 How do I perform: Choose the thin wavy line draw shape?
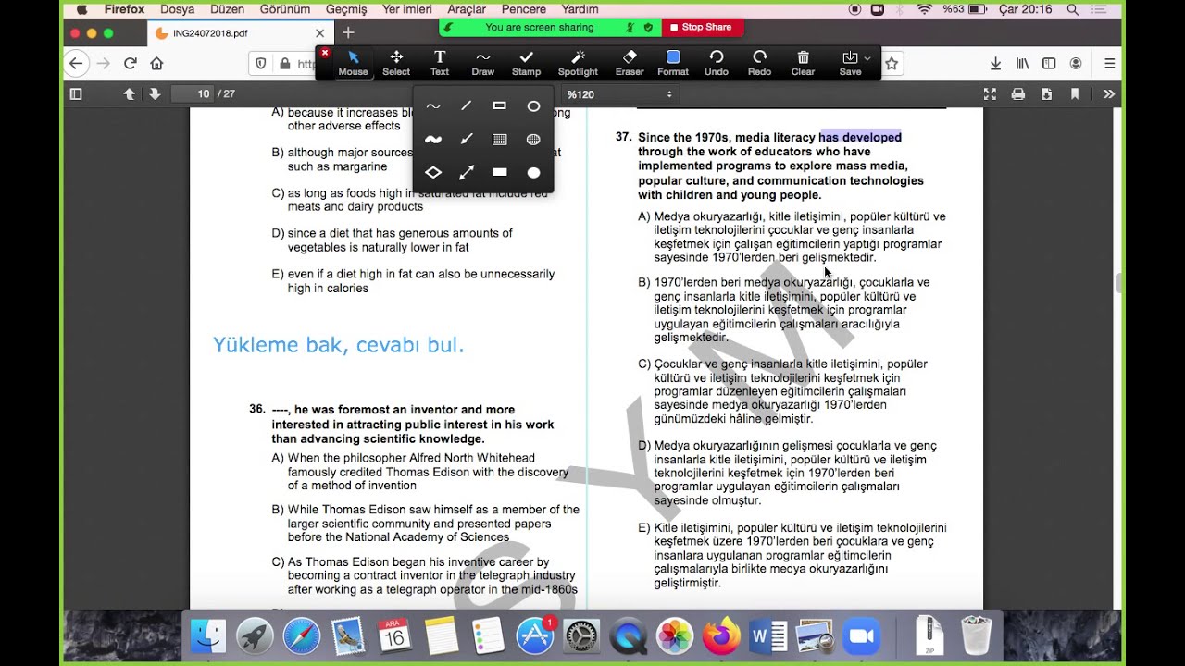point(432,106)
